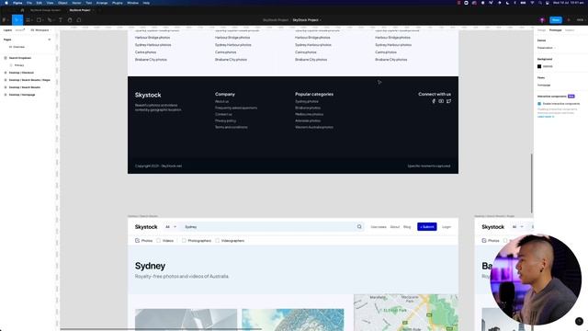This screenshot has width=588, height=331.
Task: Check the Photos filter checkbox
Action: 137,241
